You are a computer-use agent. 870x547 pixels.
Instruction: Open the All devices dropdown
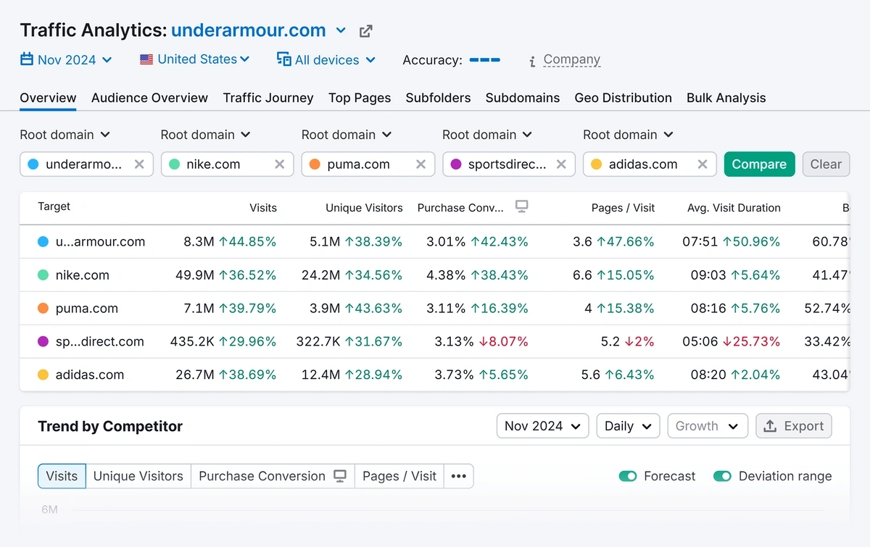326,59
